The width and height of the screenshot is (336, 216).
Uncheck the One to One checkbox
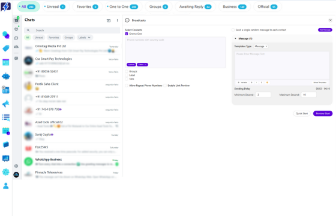(x=127, y=34)
